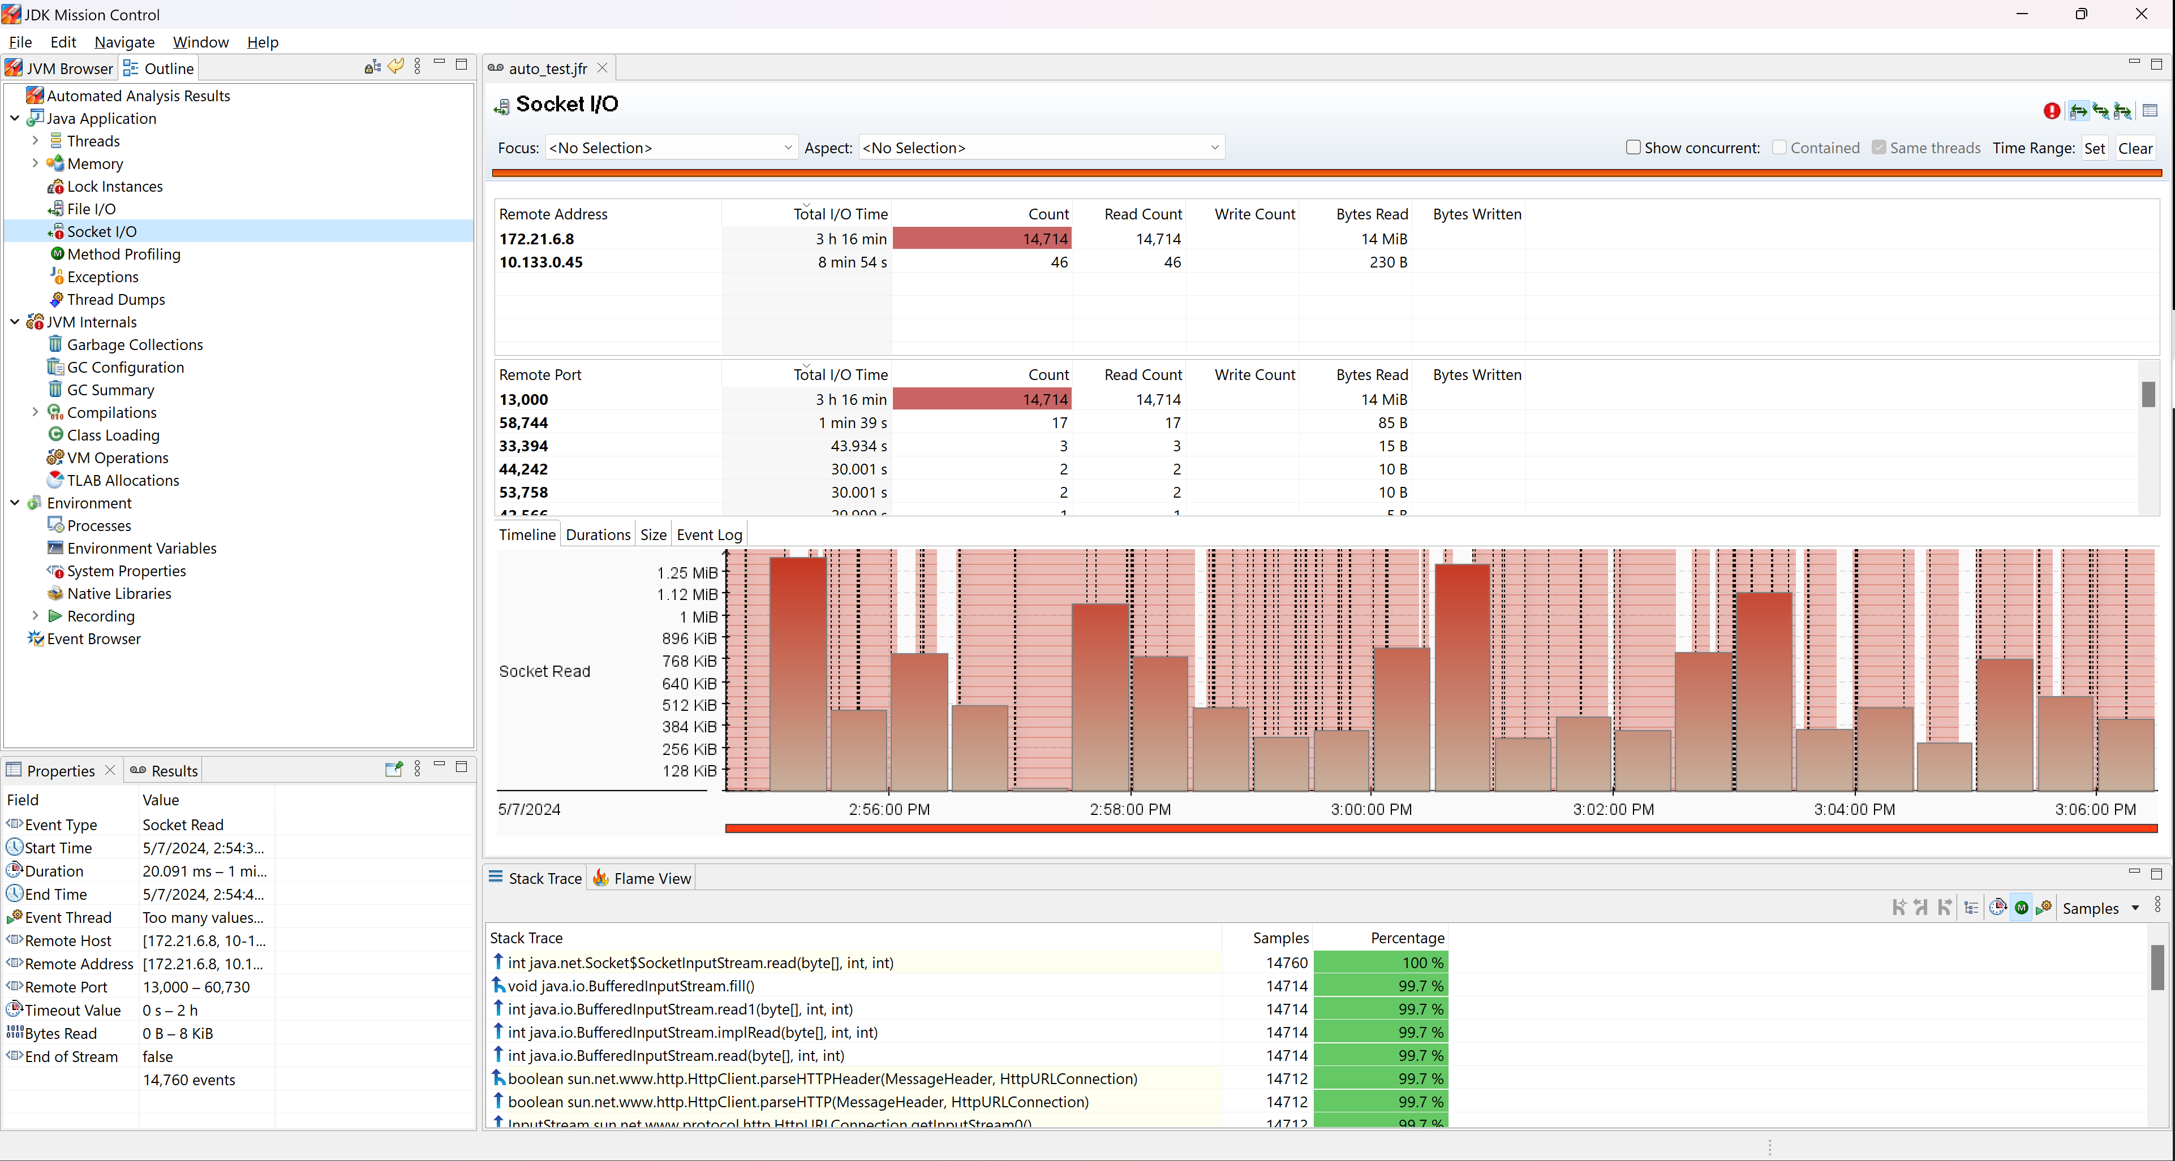Image resolution: width=2175 pixels, height=1161 pixels.
Task: Click the red analysis warning icon
Action: click(2052, 110)
